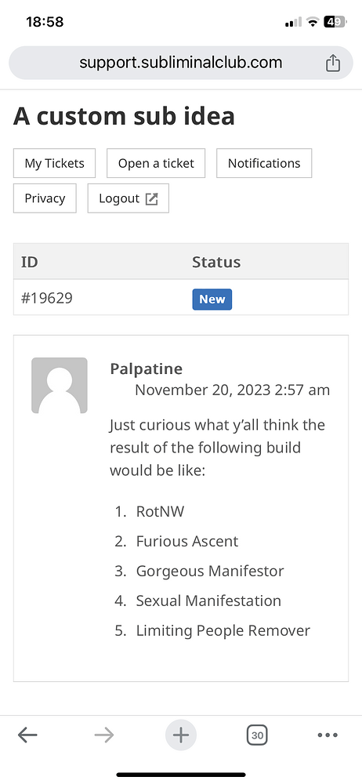Go to the Notifications section
This screenshot has width=362, height=784.
tap(264, 163)
